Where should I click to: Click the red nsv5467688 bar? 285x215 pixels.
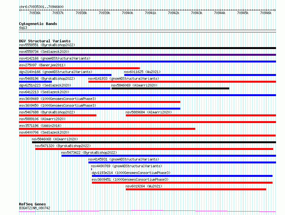58,115
